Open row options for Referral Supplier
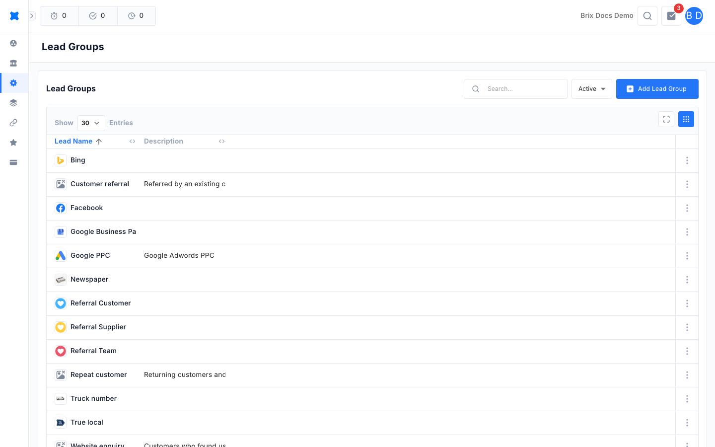The image size is (715, 447). [x=687, y=327]
